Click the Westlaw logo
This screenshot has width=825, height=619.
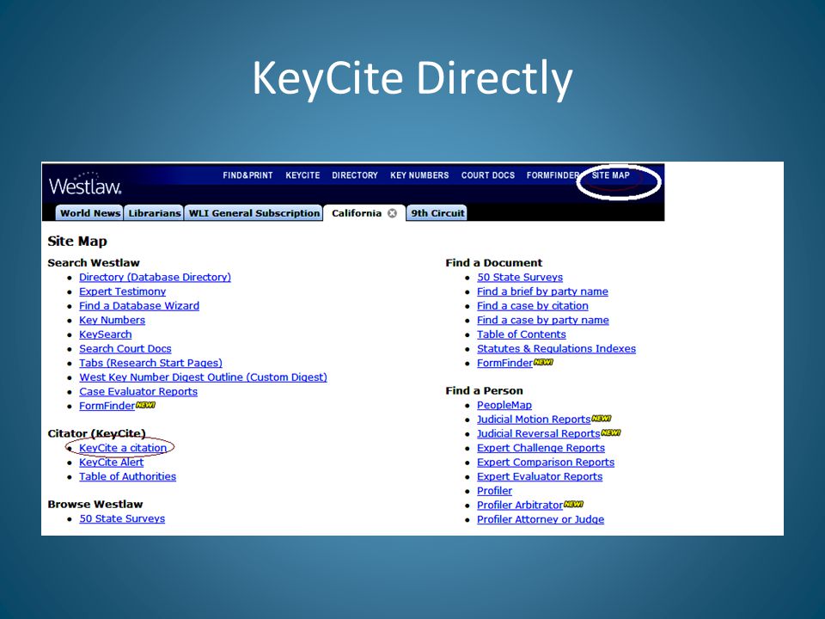click(x=85, y=184)
